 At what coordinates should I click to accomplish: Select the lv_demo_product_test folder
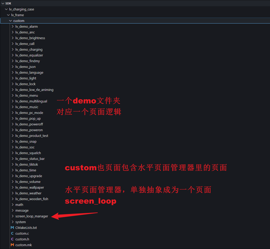coord(32,136)
